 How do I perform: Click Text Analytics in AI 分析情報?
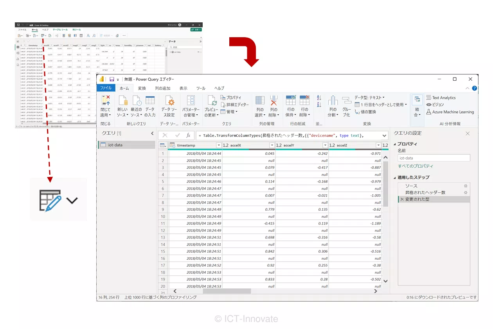coord(441,98)
